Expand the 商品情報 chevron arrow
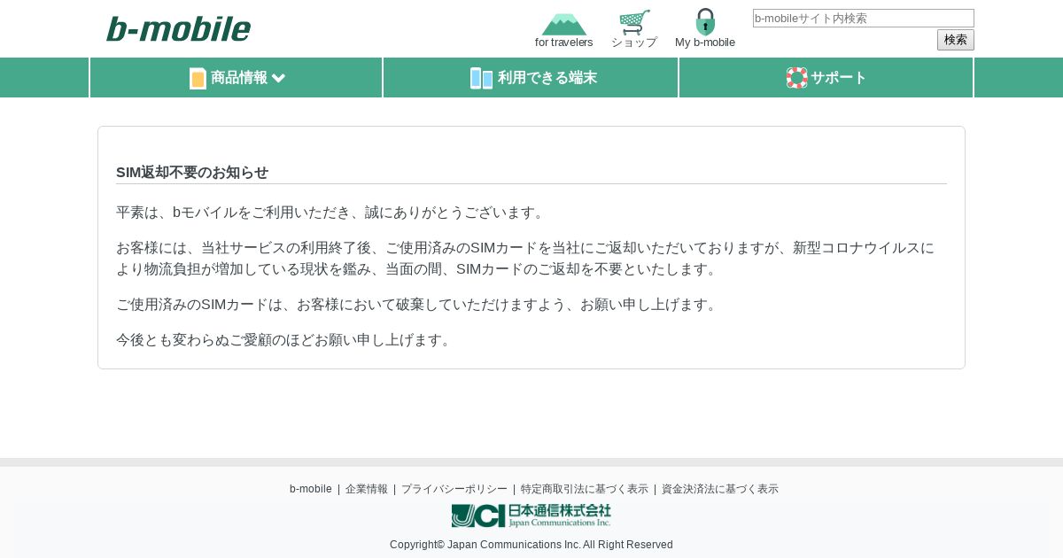Viewport: 1063px width, 558px height. point(278,78)
